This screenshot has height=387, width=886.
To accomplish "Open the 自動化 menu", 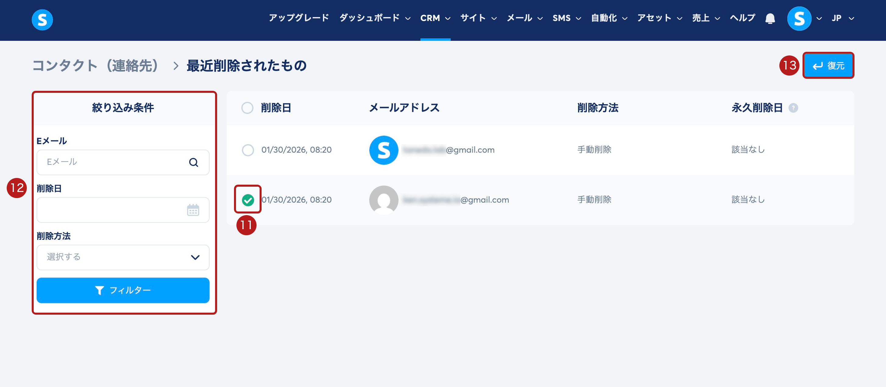I will (609, 18).
